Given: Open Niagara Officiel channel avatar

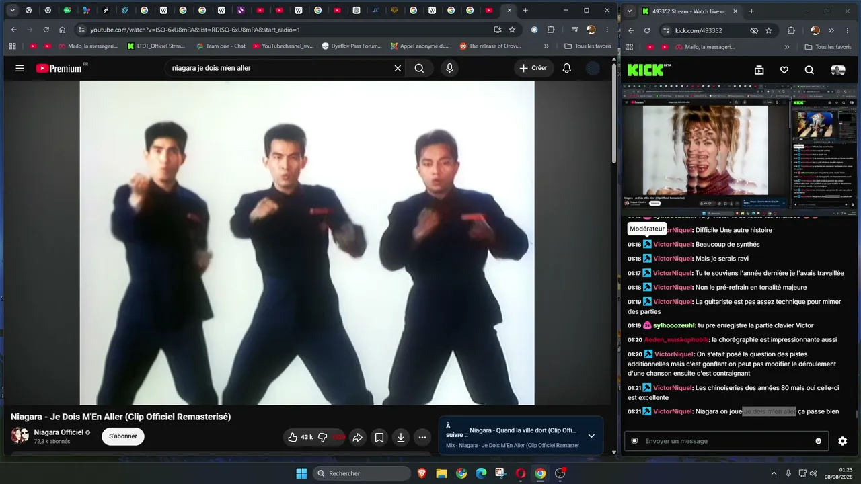Looking at the screenshot, I should [x=20, y=436].
